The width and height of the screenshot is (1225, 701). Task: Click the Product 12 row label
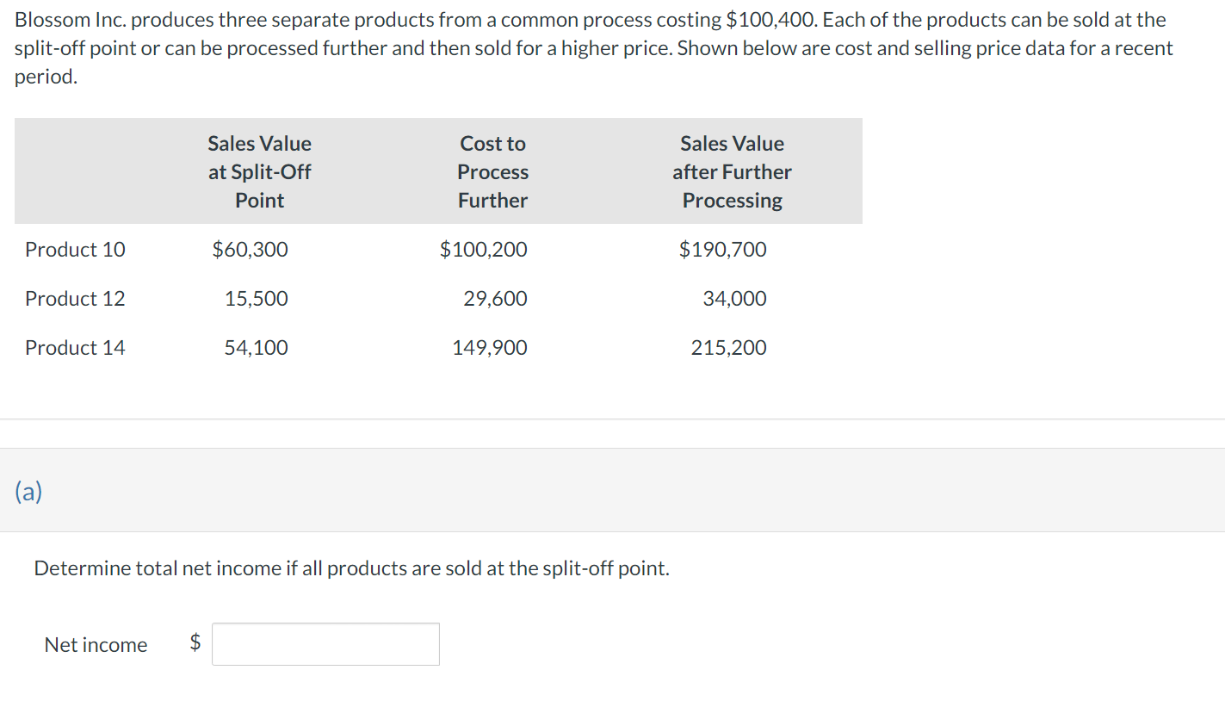(75, 299)
